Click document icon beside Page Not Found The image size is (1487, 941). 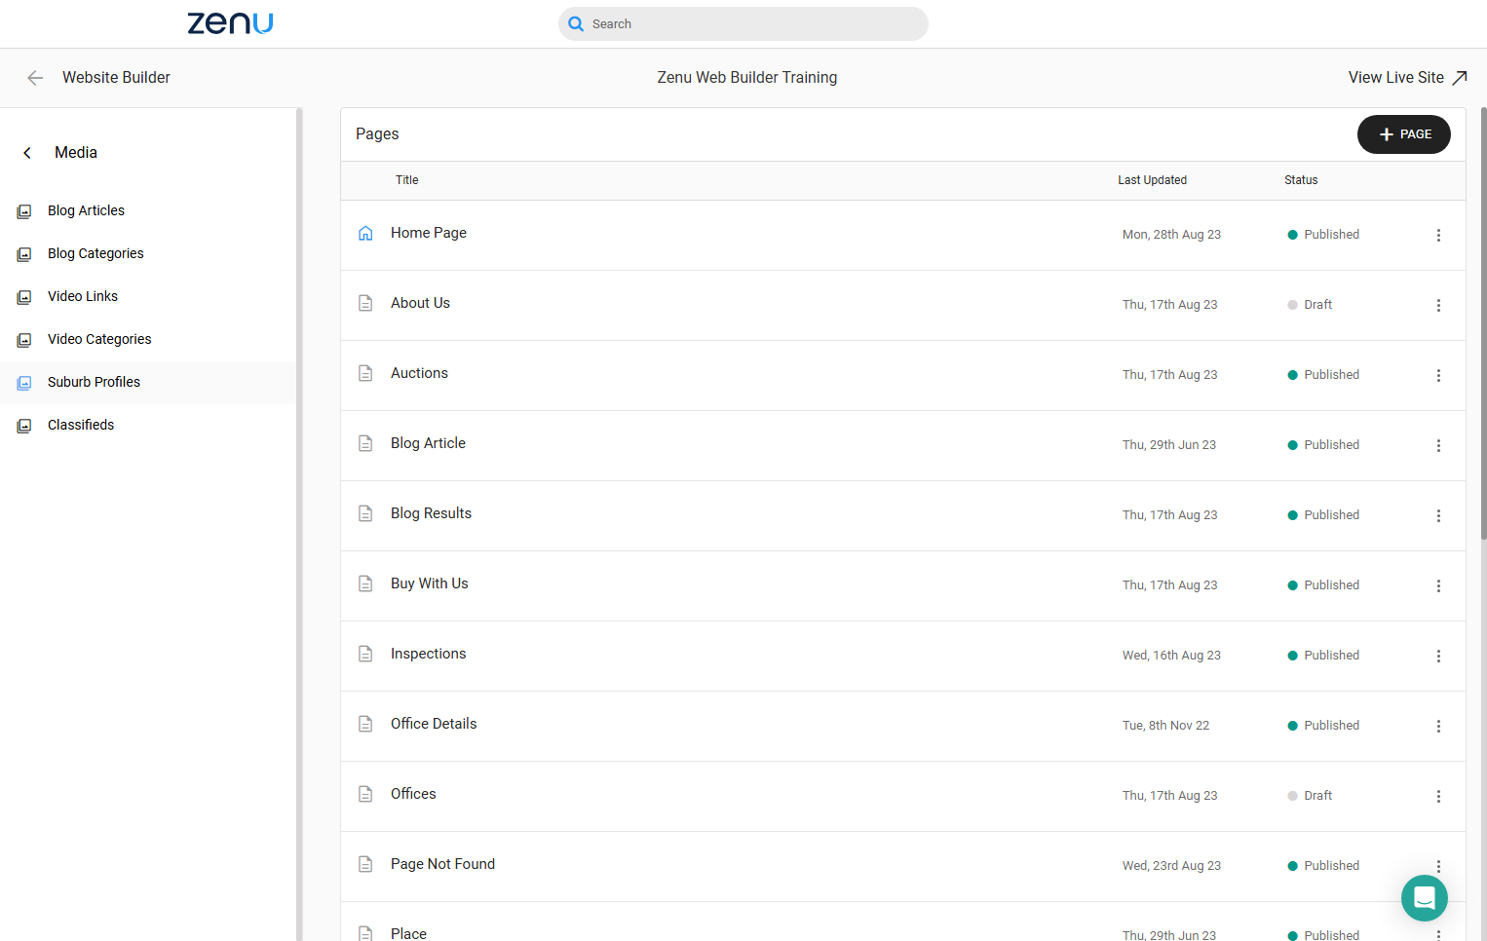[365, 864]
